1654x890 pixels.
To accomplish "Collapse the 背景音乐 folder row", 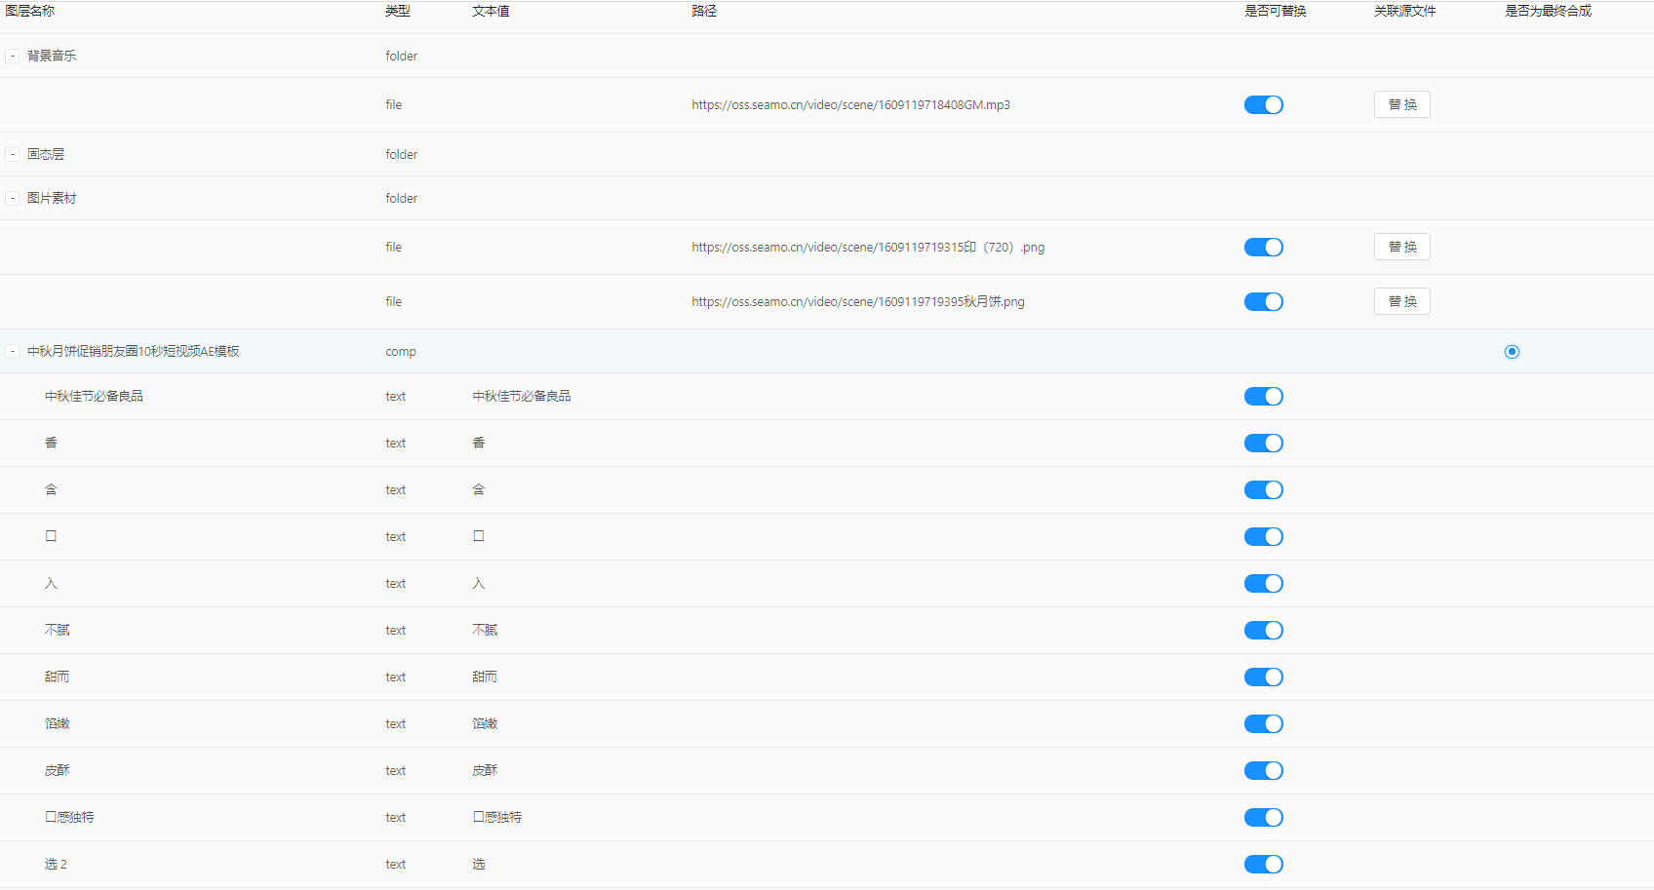I will coord(13,57).
